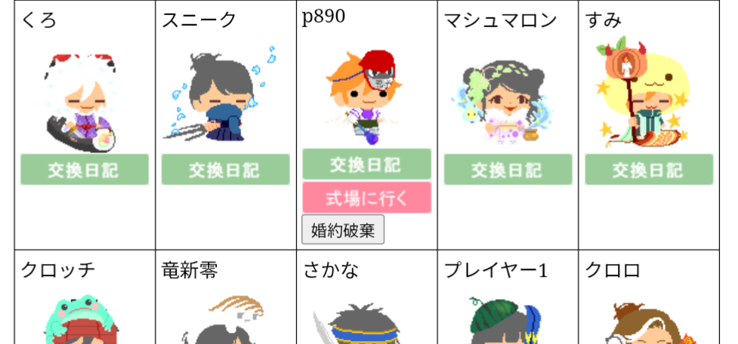This screenshot has height=344, width=738.
Task: Click the player name p890
Action: click(323, 17)
